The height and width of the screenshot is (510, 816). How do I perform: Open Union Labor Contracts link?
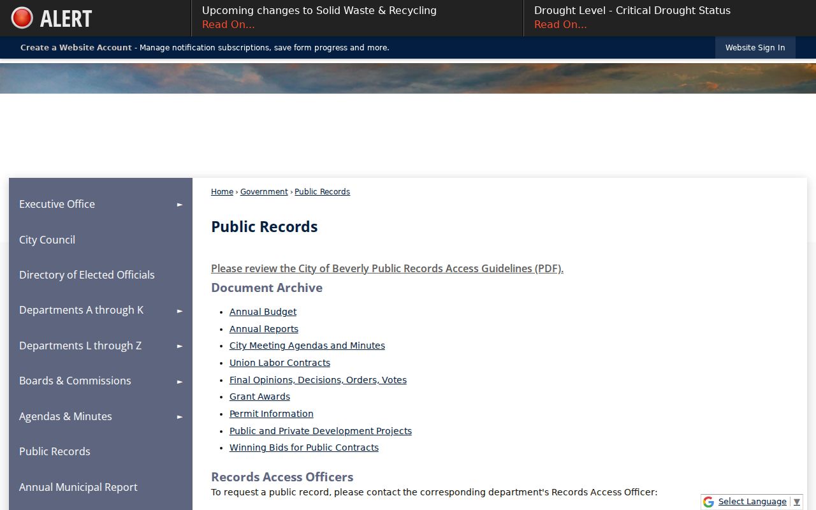(x=280, y=363)
